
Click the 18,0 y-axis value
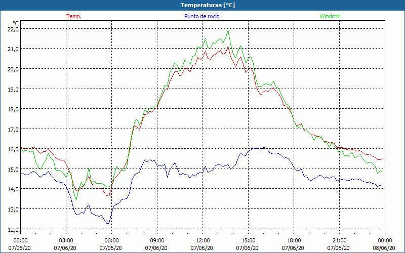(x=13, y=109)
